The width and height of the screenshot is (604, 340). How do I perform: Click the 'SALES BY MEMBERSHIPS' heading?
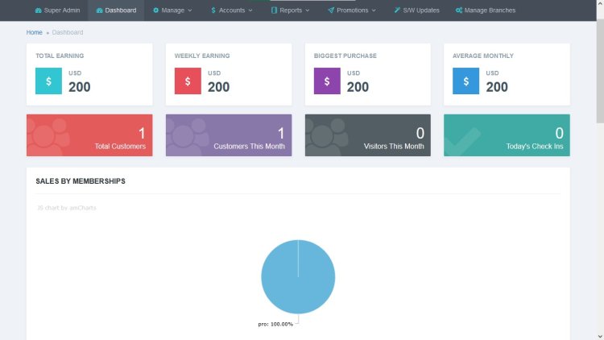[x=81, y=181]
